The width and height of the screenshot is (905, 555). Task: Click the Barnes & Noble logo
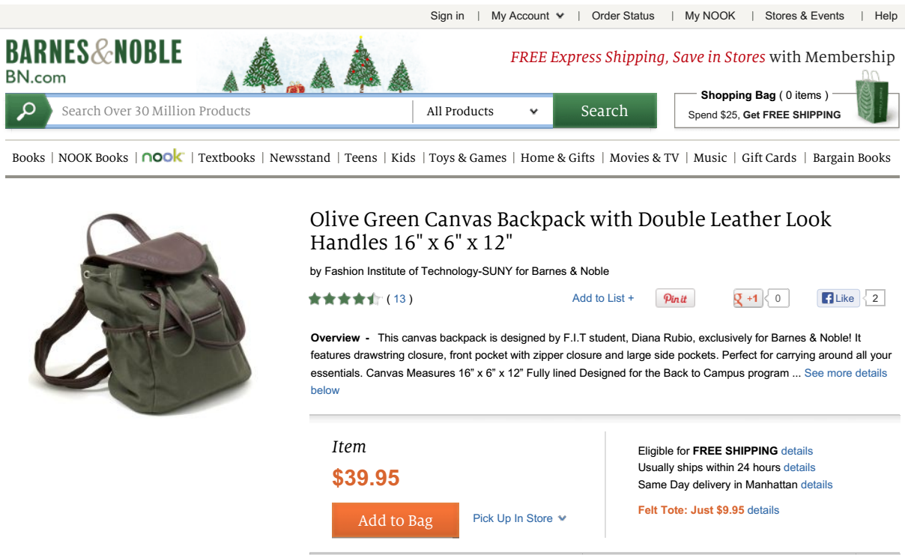tap(94, 60)
